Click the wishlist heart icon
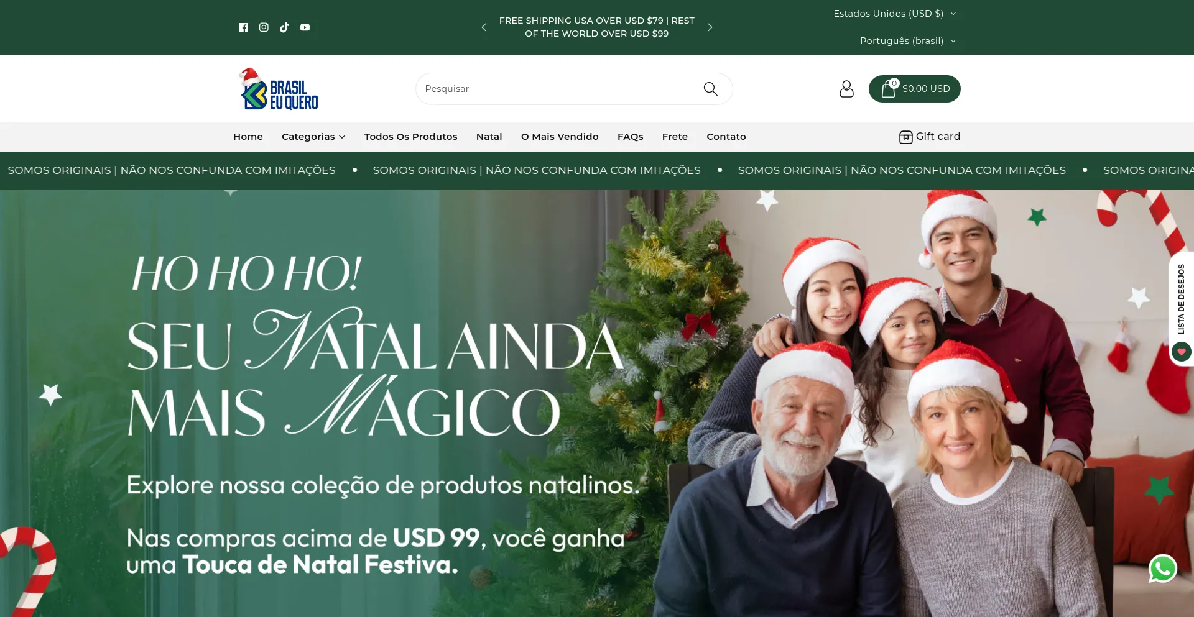 (1181, 352)
